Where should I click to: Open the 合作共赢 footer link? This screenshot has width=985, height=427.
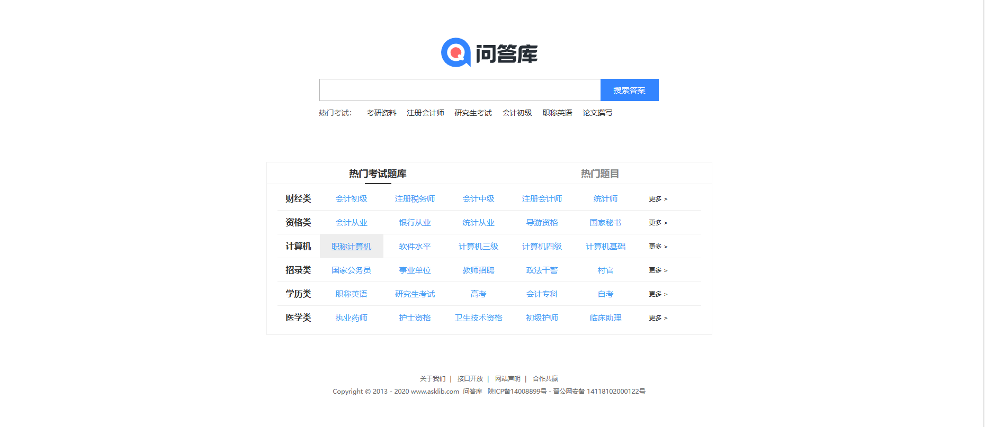[x=545, y=379]
